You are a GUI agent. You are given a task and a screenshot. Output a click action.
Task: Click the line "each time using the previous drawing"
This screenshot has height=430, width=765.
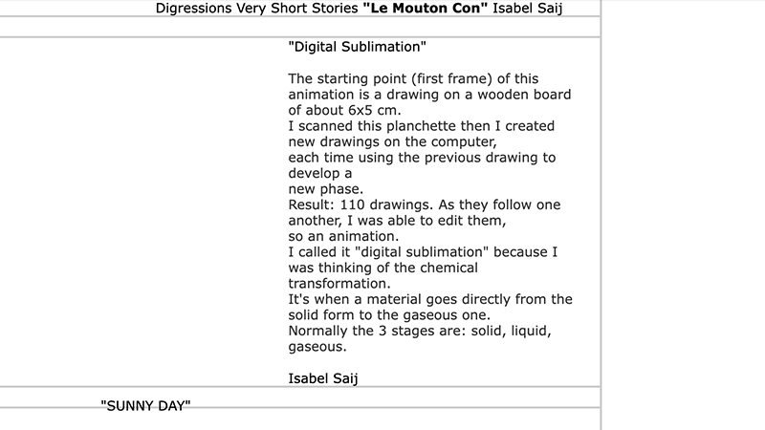tap(422, 158)
